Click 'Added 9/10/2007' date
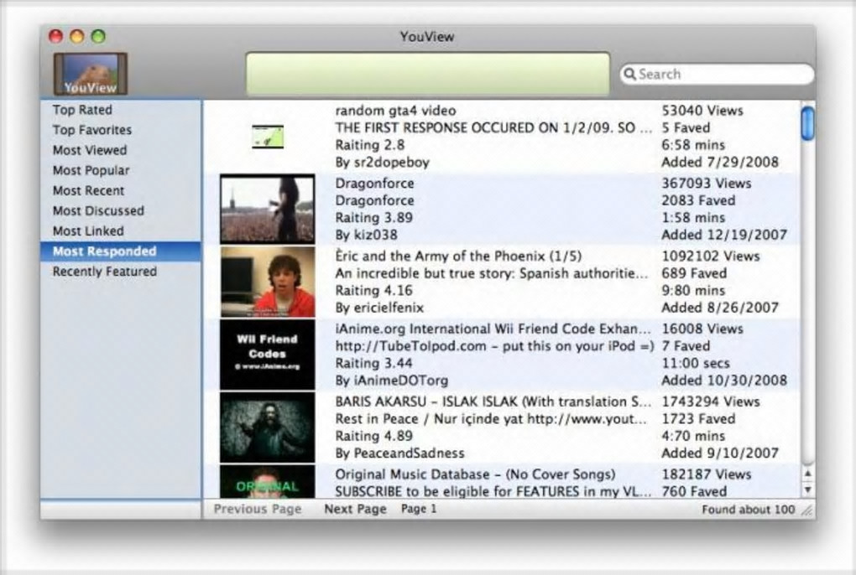Screen dimensions: 856x575 [720, 453]
